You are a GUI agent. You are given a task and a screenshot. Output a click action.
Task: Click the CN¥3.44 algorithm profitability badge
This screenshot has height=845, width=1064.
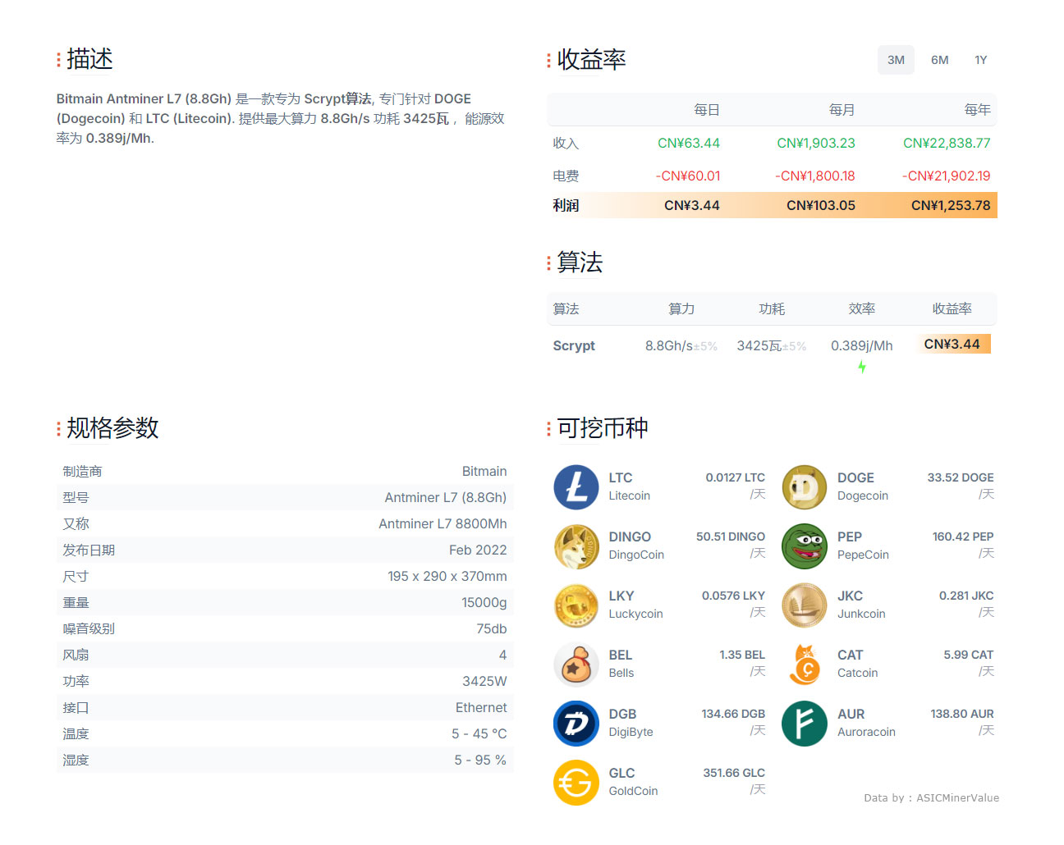(x=952, y=344)
